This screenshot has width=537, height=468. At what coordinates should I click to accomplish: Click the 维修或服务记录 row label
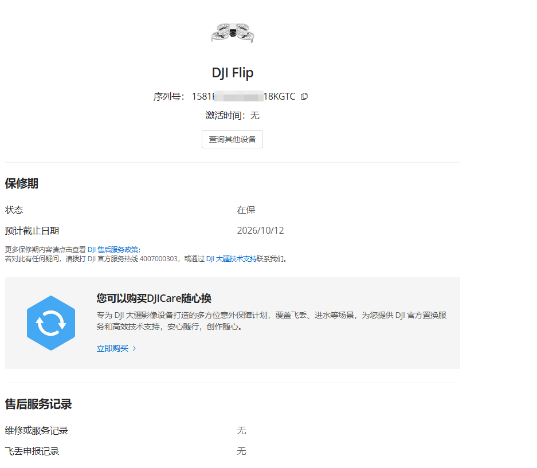[x=36, y=430]
